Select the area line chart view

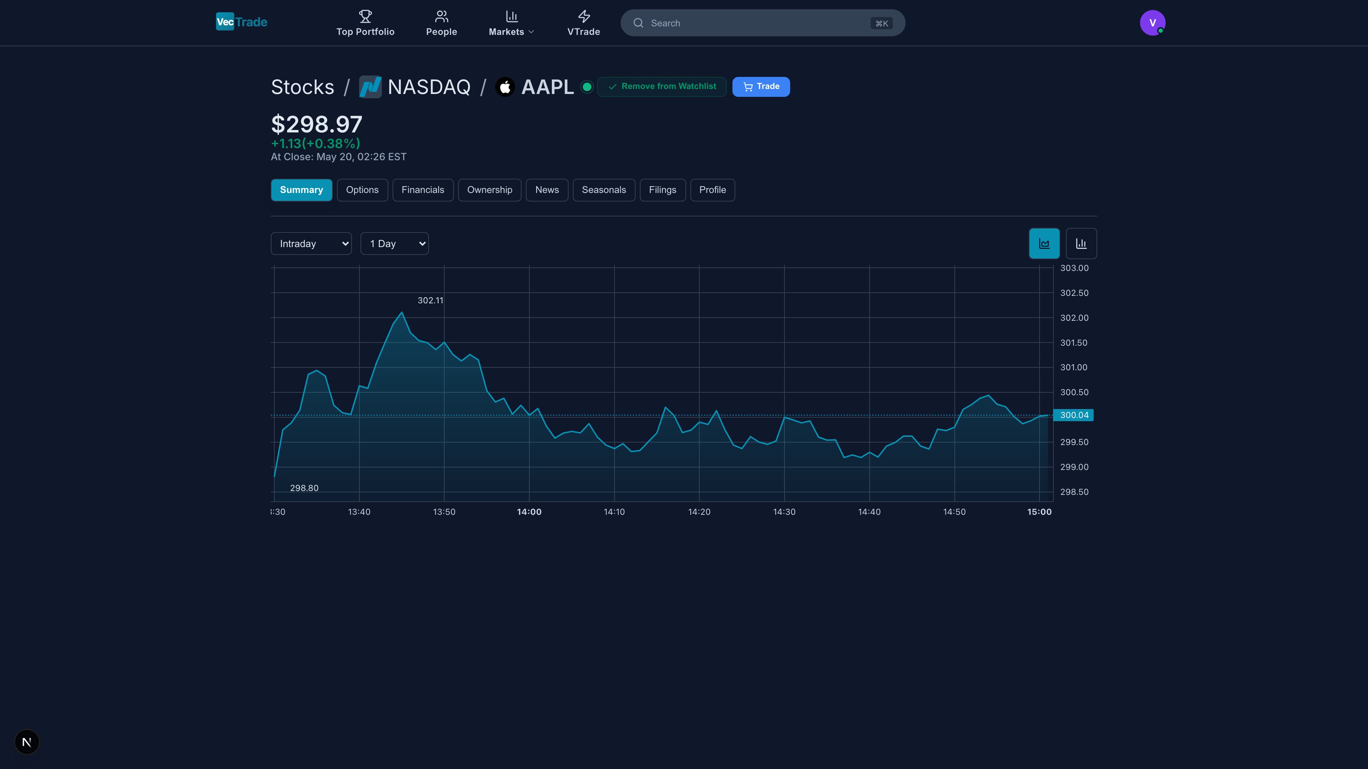(1044, 244)
